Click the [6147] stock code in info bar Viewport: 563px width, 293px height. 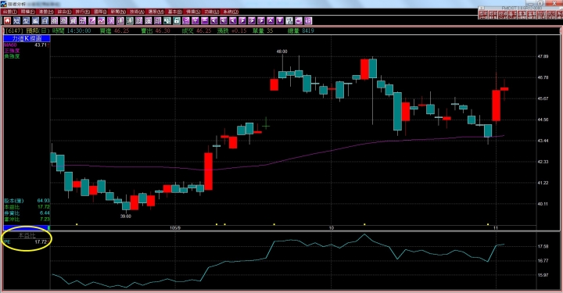coord(15,30)
